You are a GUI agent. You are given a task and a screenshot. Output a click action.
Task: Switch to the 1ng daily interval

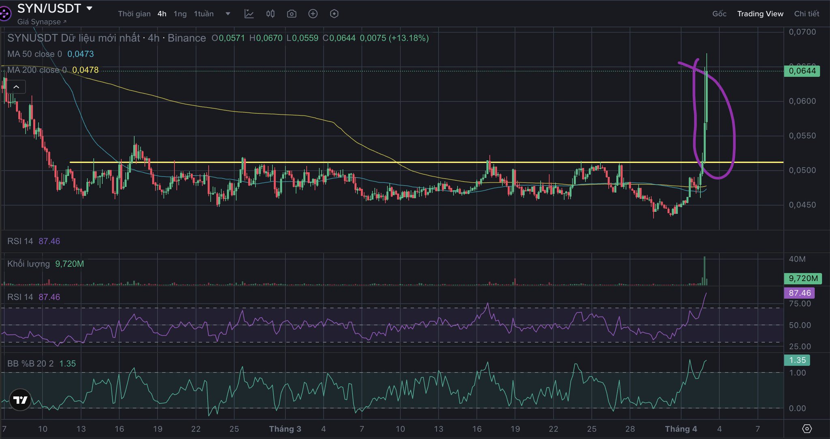(180, 14)
